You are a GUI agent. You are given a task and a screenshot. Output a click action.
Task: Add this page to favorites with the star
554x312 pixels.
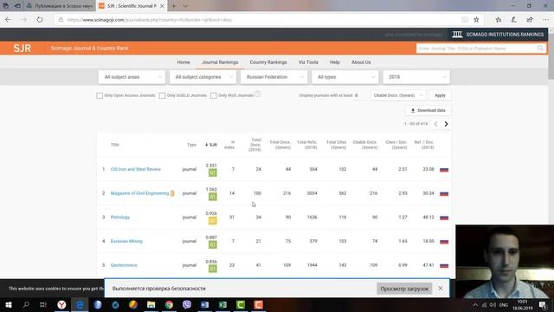pos(476,20)
